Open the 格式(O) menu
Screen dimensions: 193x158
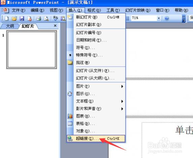coord(94,10)
